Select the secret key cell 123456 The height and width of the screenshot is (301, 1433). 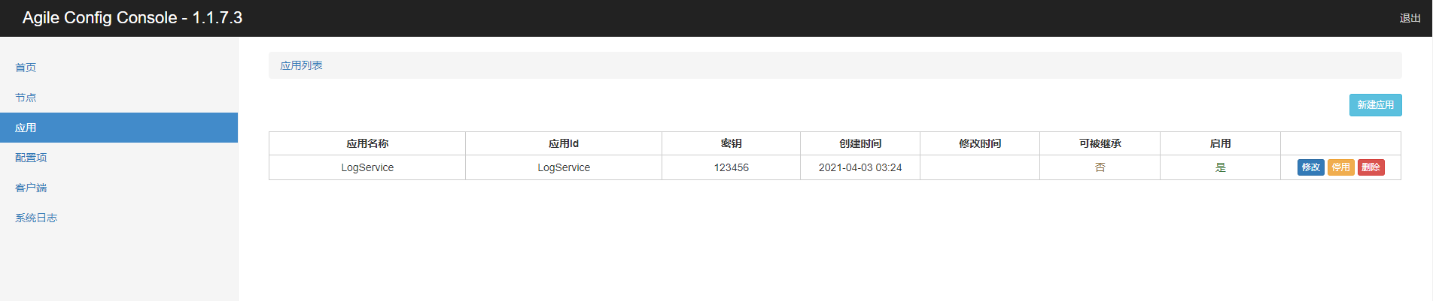pyautogui.click(x=731, y=167)
